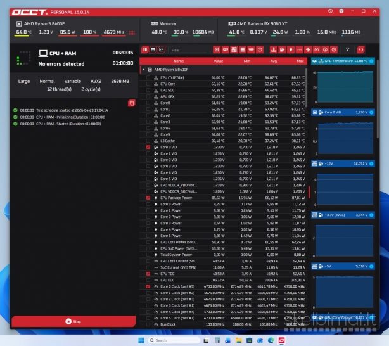The image size is (389, 346).
Task: Check the CPU SOC temperature checkbox
Action: coord(148,90)
